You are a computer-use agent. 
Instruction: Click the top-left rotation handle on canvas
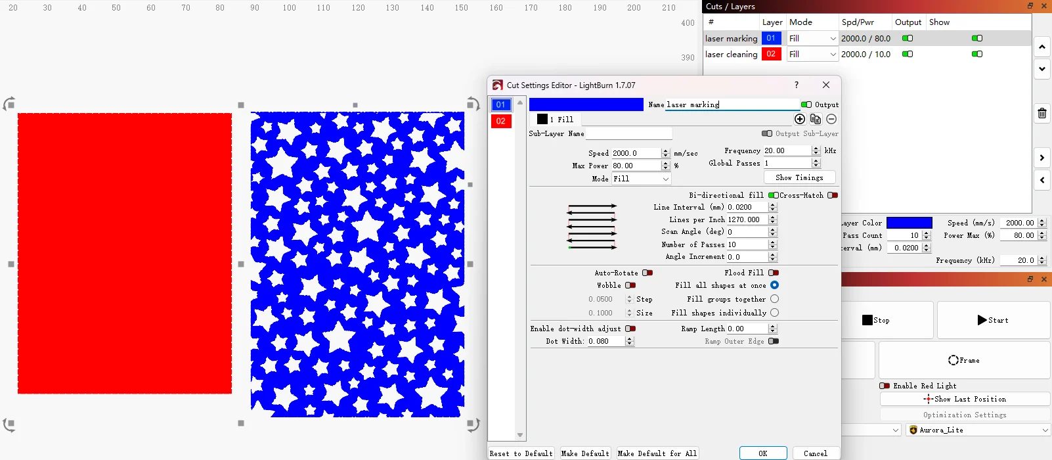[9, 104]
